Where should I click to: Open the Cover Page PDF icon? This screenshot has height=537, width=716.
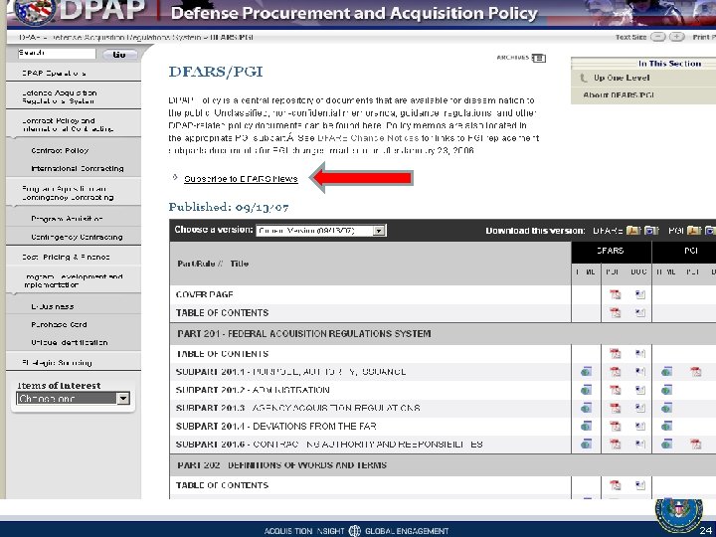[x=616, y=294]
